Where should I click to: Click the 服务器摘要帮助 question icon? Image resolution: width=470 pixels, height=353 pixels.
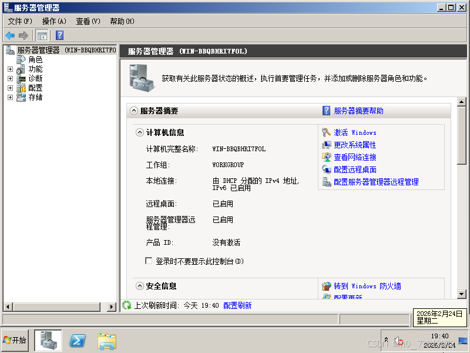(327, 111)
